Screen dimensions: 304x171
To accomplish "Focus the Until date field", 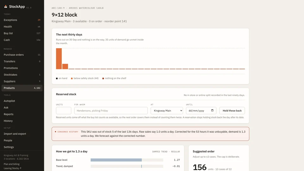I will 201,111.
